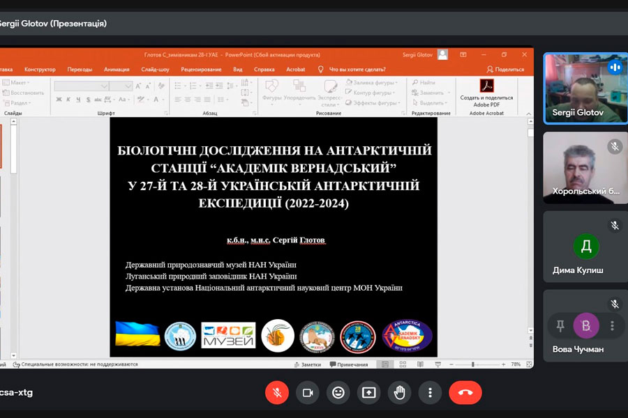Move the zoom slider in the status bar

[x=473, y=364]
